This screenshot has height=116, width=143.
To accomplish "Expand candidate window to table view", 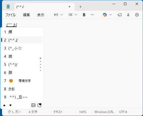I will tap(33, 105).
